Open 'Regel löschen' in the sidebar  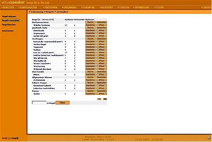[x=9, y=25]
